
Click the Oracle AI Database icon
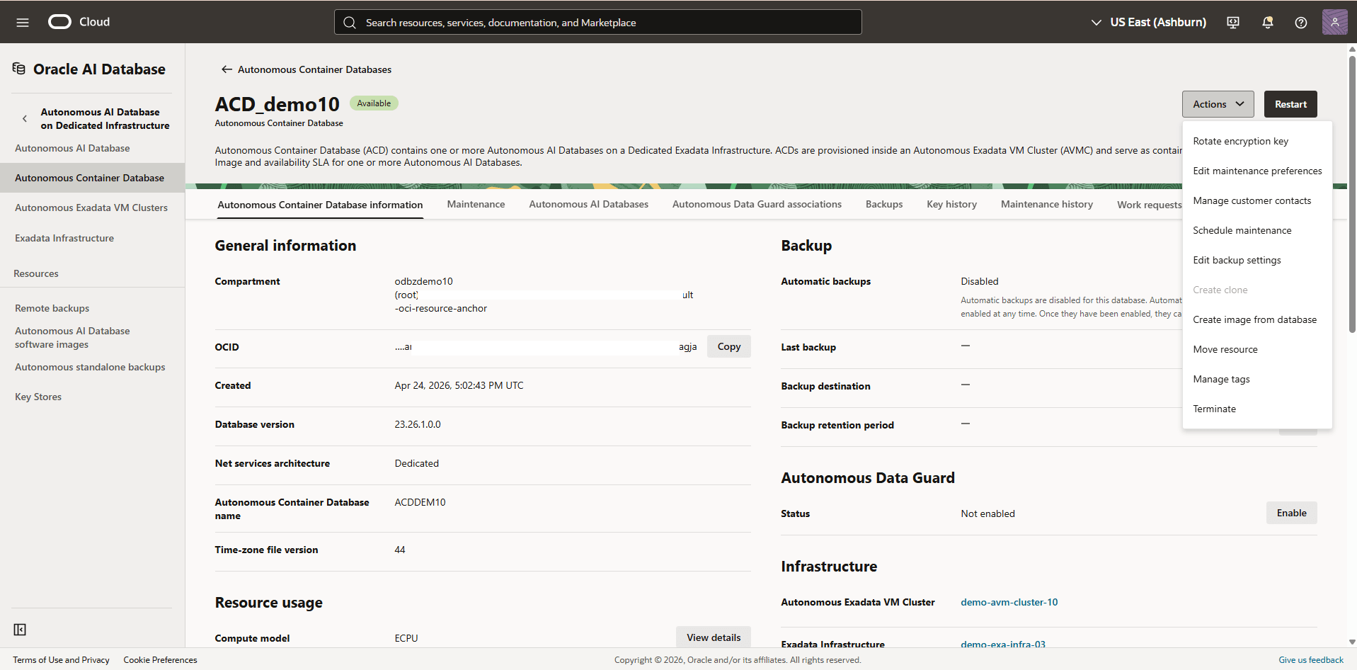(19, 69)
